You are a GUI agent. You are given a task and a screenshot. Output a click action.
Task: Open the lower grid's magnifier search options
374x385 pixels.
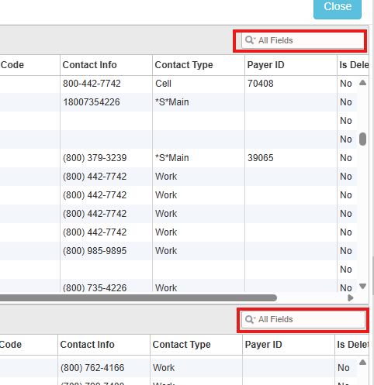click(x=250, y=319)
